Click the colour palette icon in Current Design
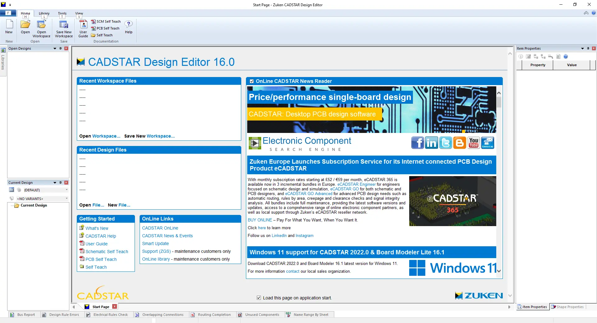 (x=19, y=190)
